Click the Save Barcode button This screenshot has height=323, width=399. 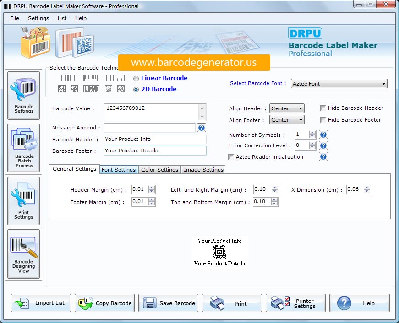point(168,303)
